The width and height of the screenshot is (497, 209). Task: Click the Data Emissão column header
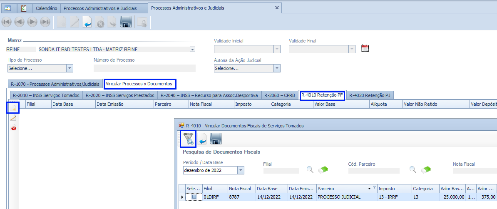pos(124,104)
